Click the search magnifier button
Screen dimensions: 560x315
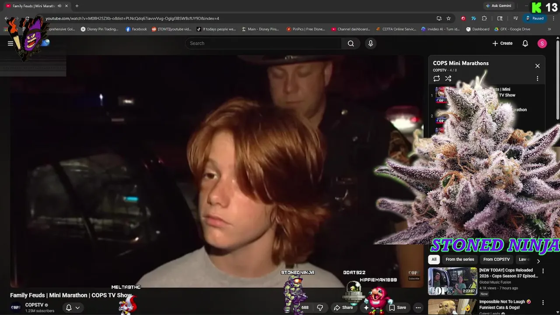tap(351, 43)
